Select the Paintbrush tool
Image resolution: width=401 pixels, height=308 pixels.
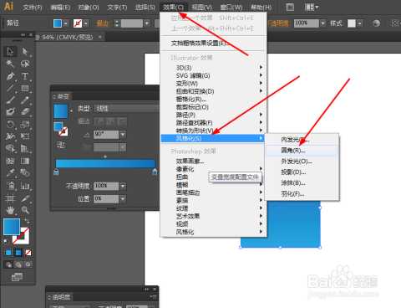pos(10,100)
